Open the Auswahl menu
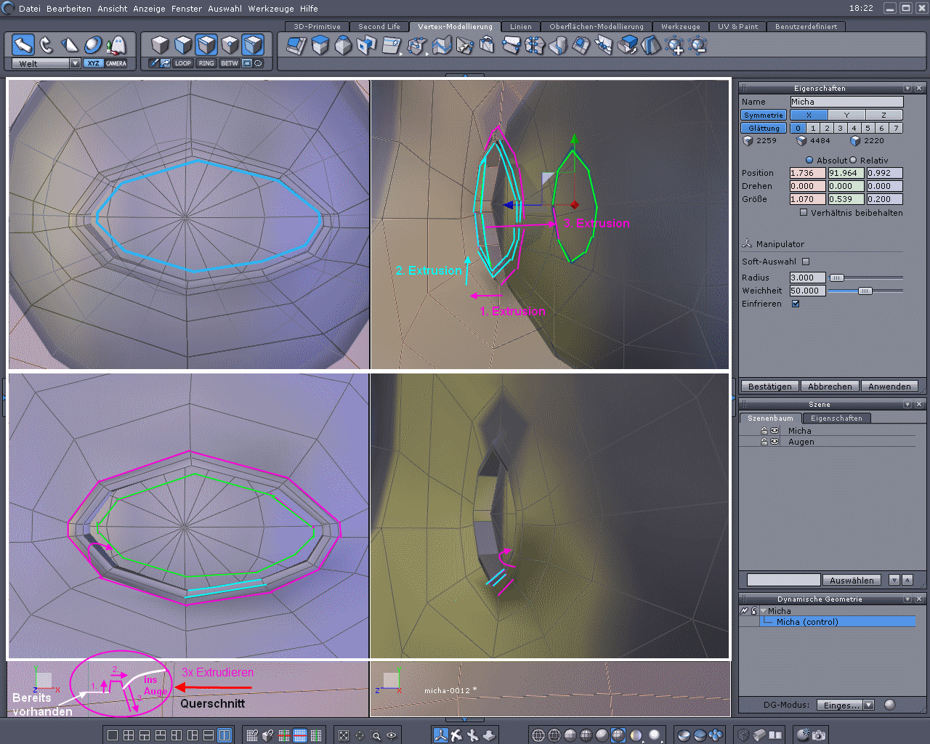This screenshot has width=930, height=744. coord(225,9)
